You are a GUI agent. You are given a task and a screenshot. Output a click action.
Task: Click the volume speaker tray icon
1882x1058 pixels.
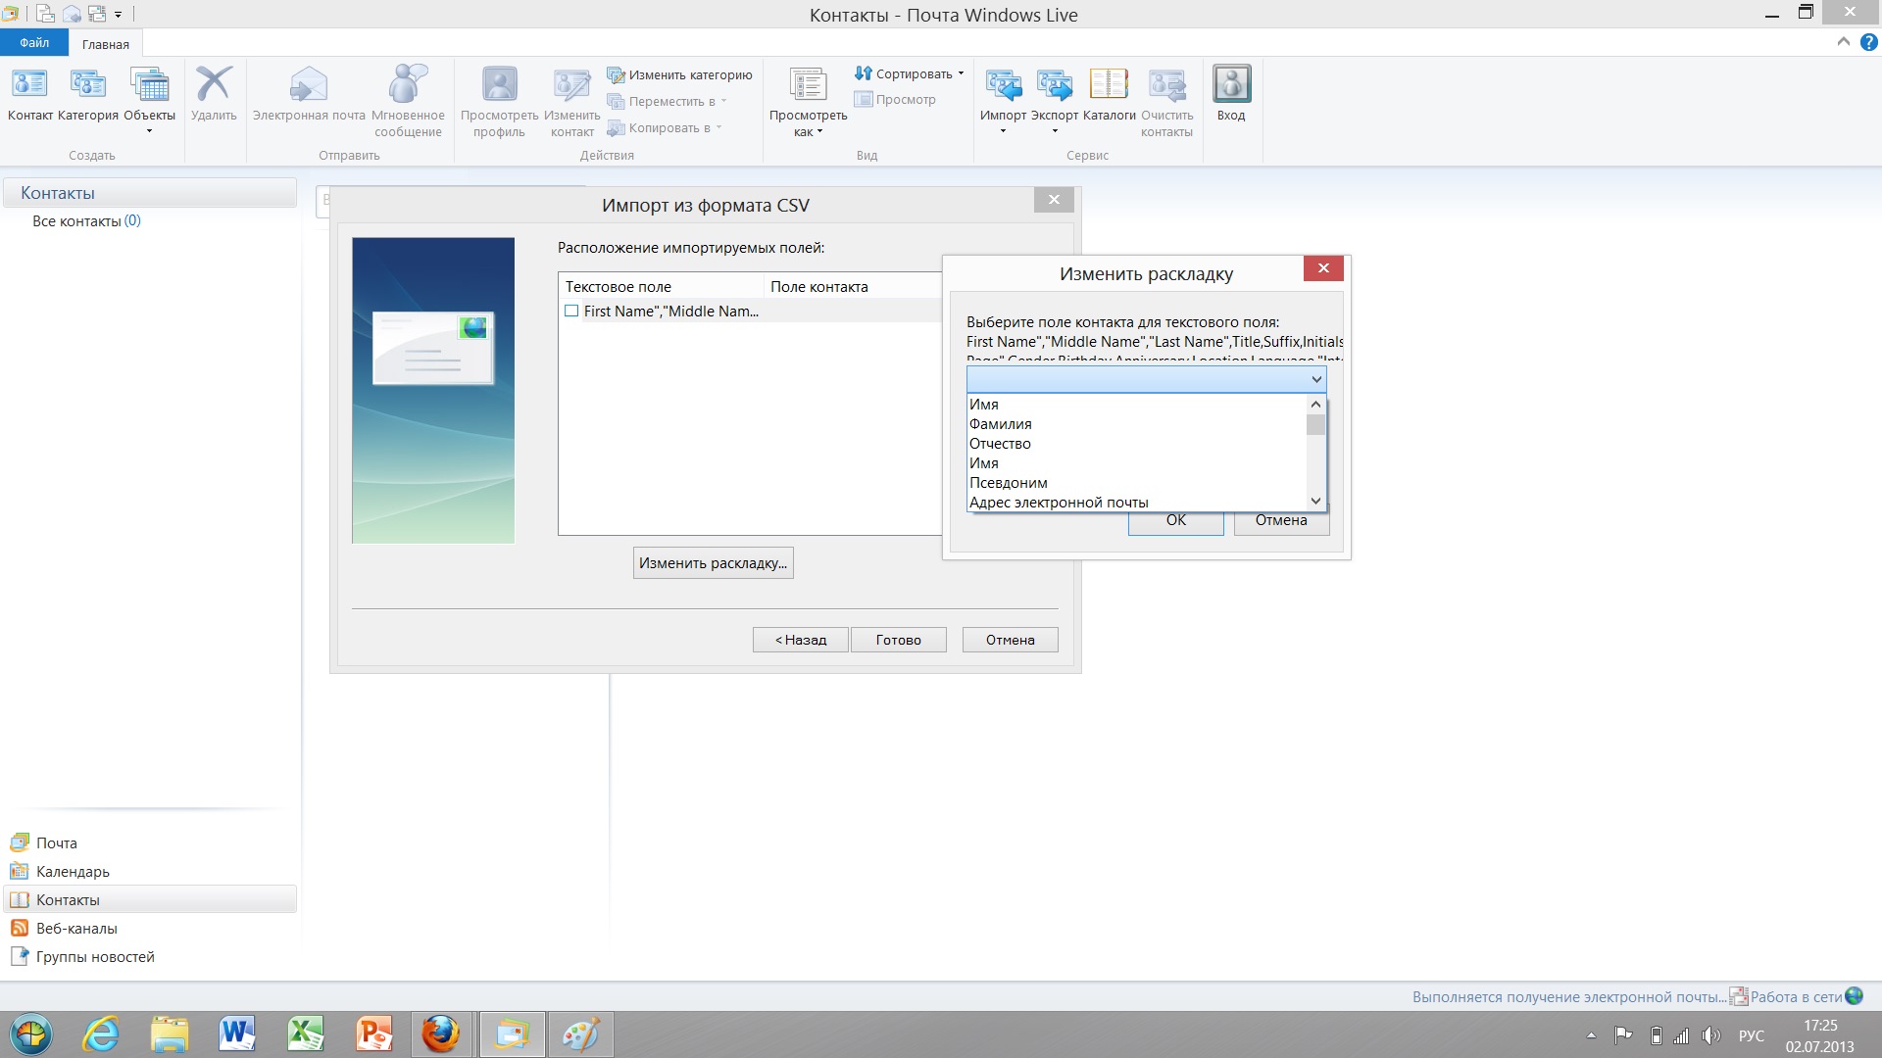click(1711, 1035)
